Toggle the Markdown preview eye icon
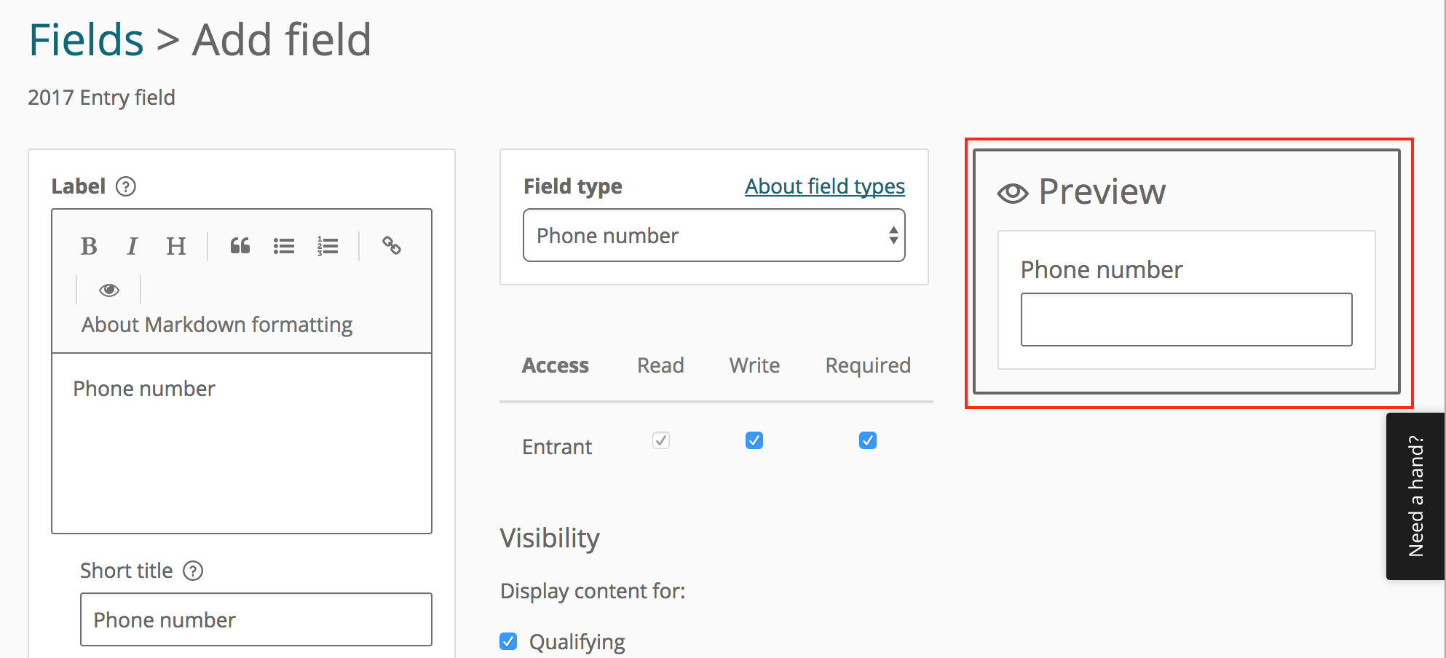The height and width of the screenshot is (658, 1446). 108,289
